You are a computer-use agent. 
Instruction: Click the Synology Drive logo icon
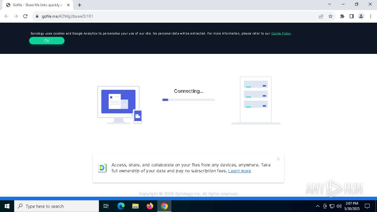tap(102, 168)
